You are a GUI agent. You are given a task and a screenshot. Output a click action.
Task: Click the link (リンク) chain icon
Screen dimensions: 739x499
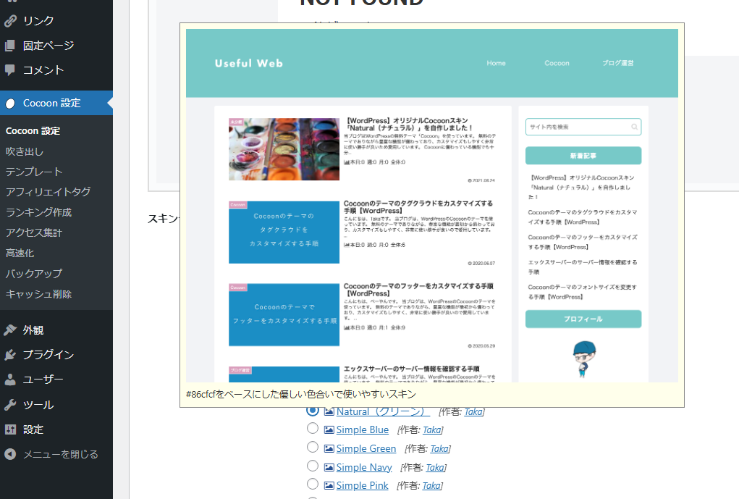pyautogui.click(x=10, y=21)
